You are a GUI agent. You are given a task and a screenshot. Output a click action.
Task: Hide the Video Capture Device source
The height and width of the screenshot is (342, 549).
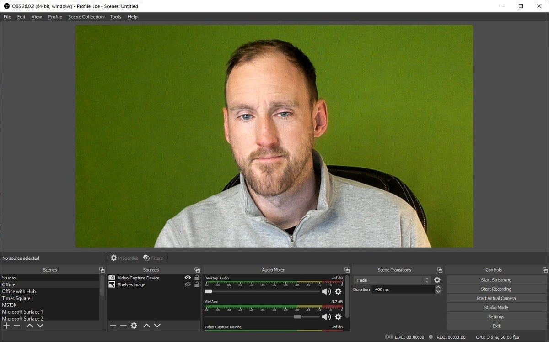tap(188, 277)
